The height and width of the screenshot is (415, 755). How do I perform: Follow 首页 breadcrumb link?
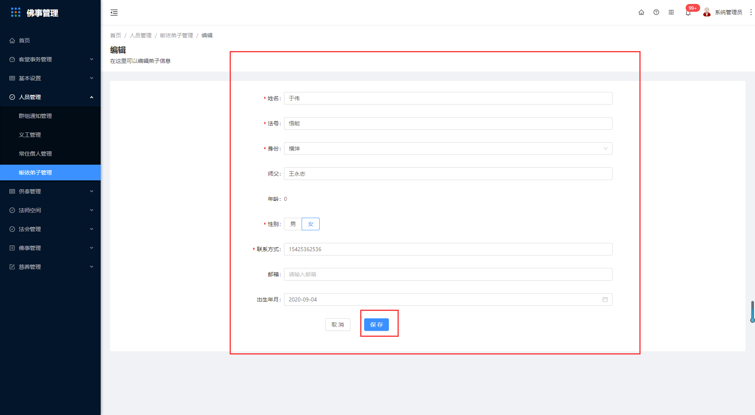click(116, 35)
